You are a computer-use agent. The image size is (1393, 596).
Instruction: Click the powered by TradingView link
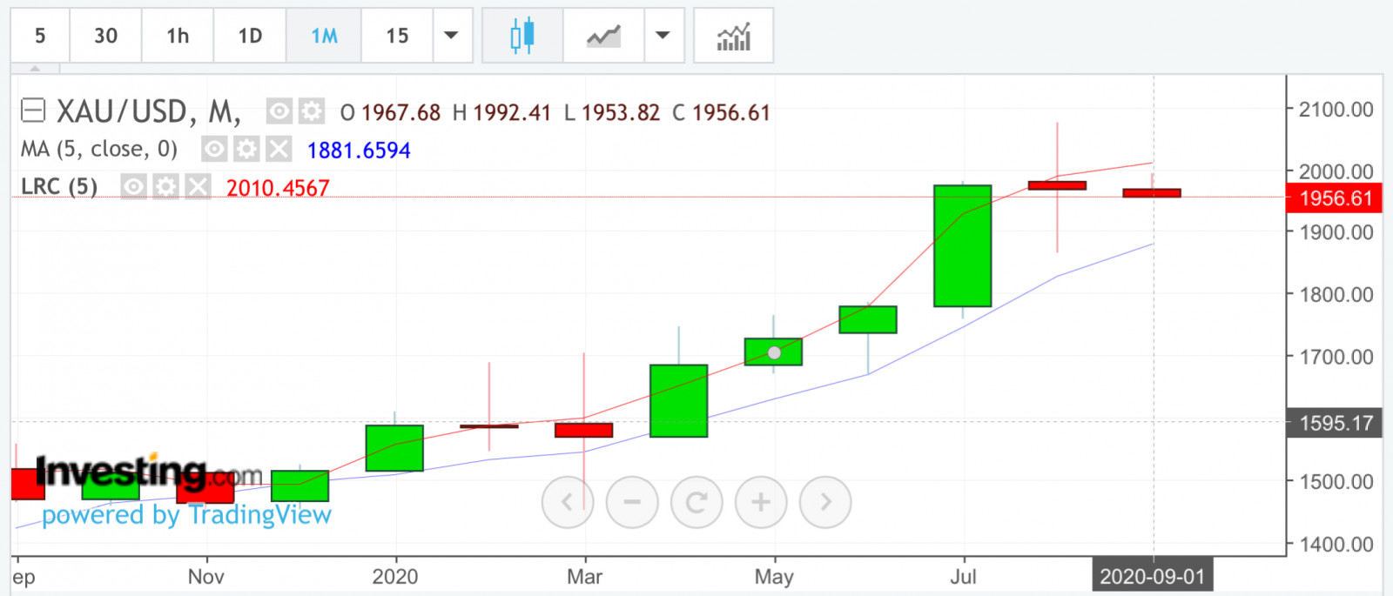pyautogui.click(x=186, y=514)
